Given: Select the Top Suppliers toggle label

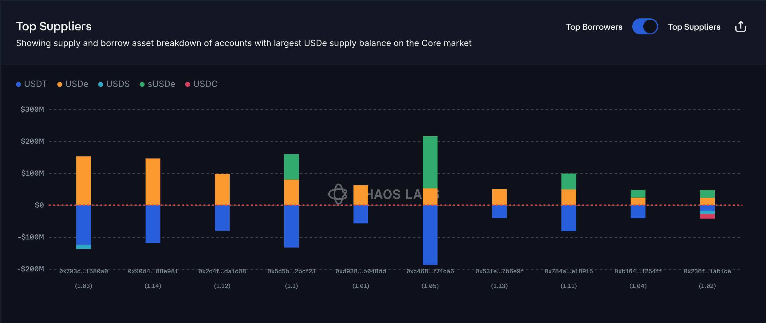Looking at the screenshot, I should [694, 27].
